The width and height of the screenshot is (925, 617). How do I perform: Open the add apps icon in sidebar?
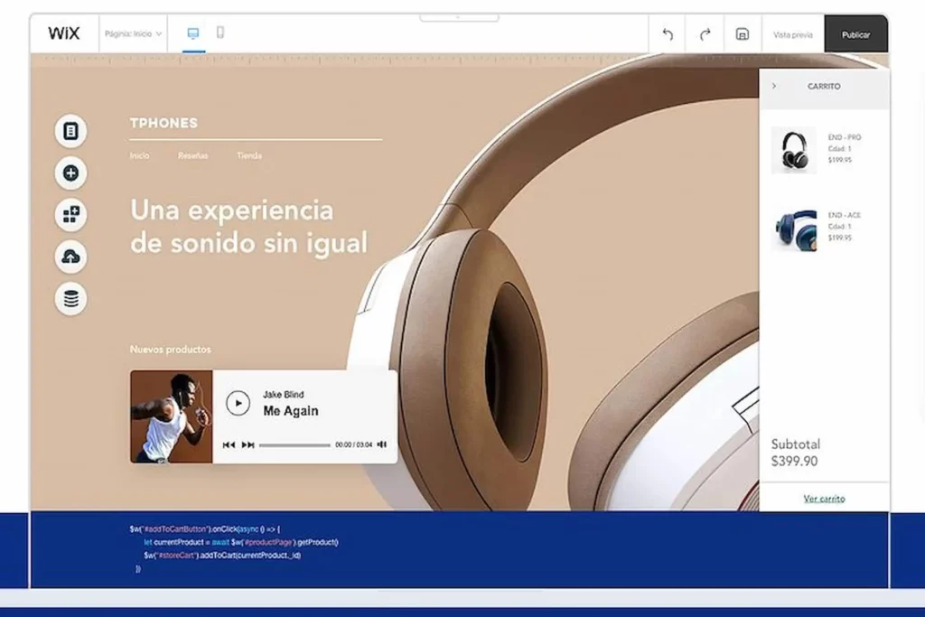pyautogui.click(x=70, y=215)
